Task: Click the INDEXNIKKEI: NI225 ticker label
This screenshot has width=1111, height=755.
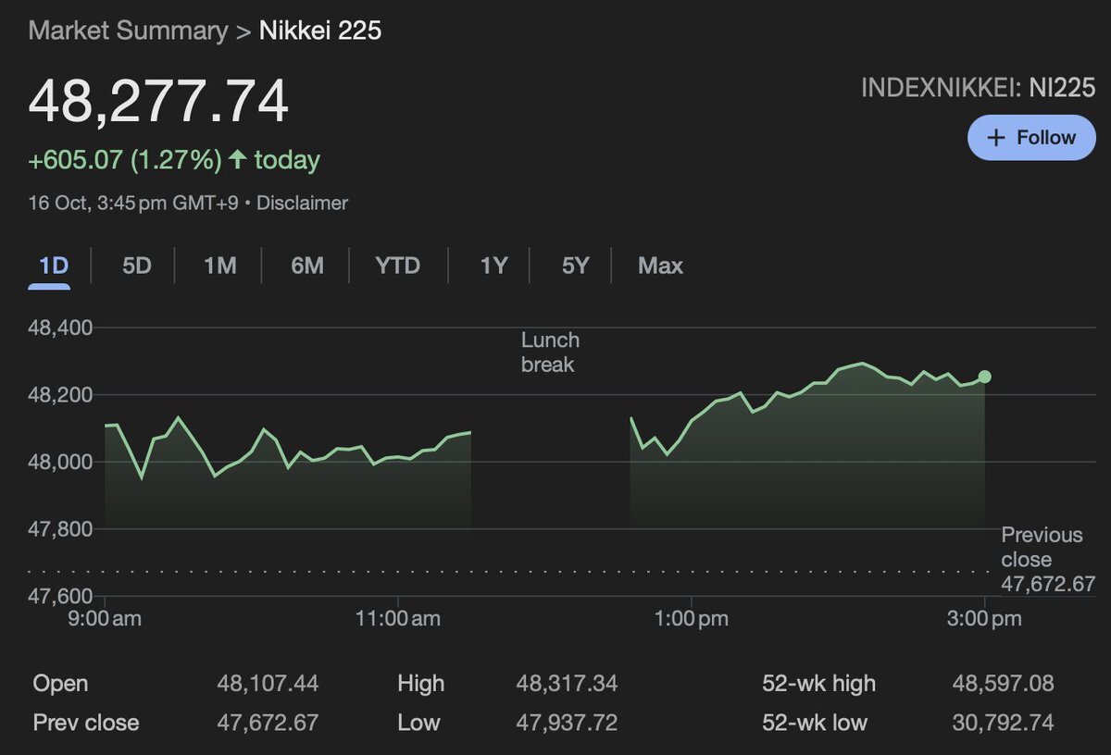Action: point(978,88)
